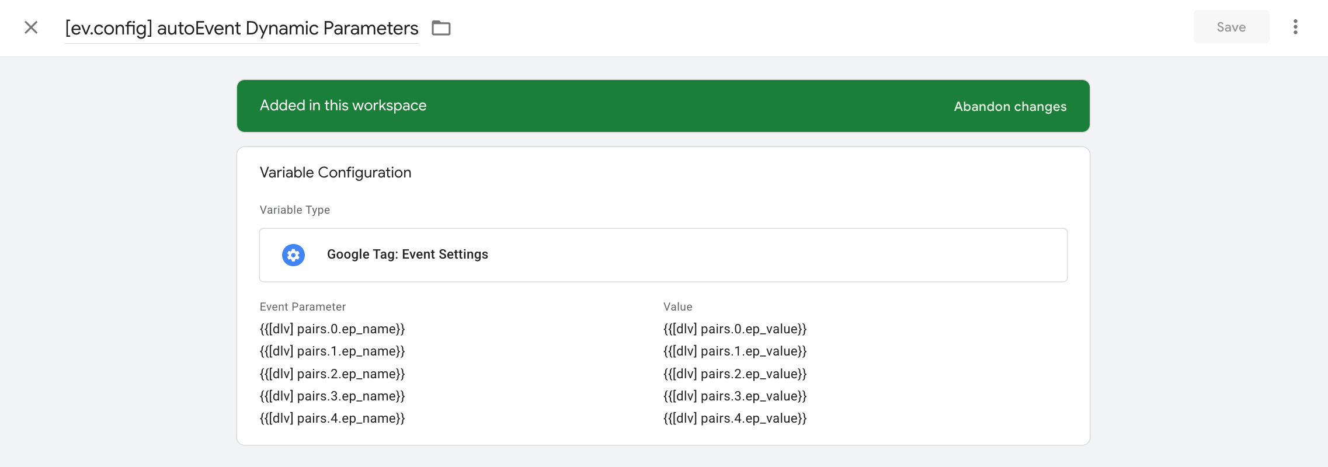The height and width of the screenshot is (467, 1328).
Task: Click the Variable Configuration heading
Action: click(x=335, y=172)
